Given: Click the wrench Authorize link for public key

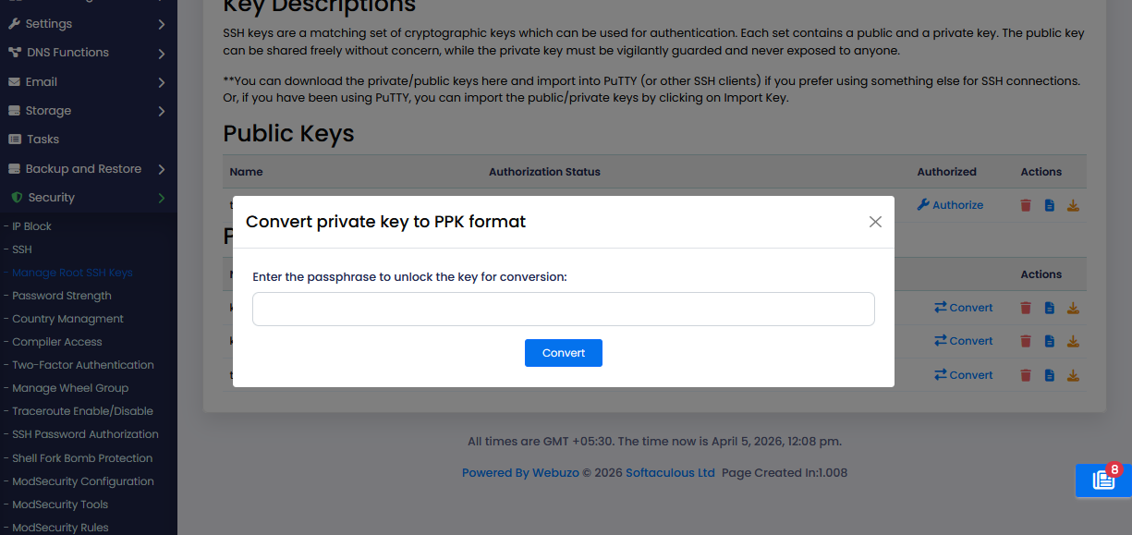Looking at the screenshot, I should (x=950, y=205).
